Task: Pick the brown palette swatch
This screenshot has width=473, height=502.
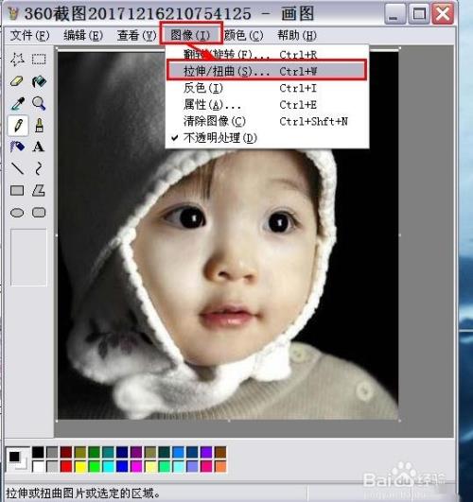Action: click(x=220, y=453)
